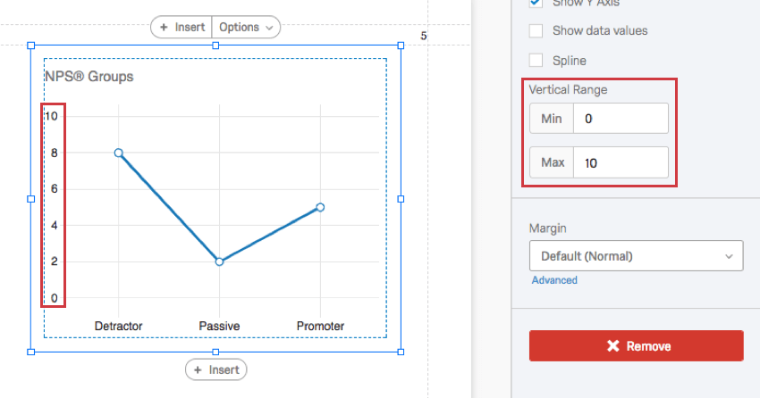
Task: Click the NPS® Groups chart title
Action: point(89,77)
